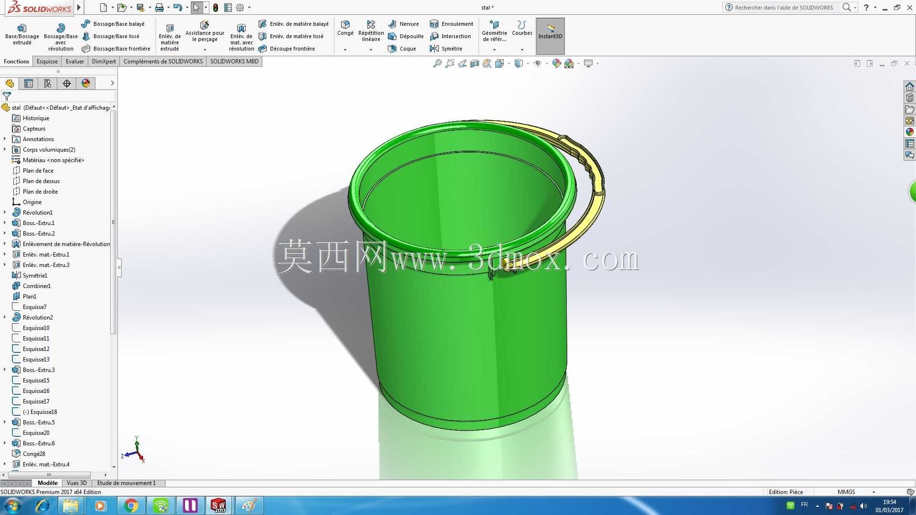Select the Base/Bossage extrudé tool

click(22, 35)
